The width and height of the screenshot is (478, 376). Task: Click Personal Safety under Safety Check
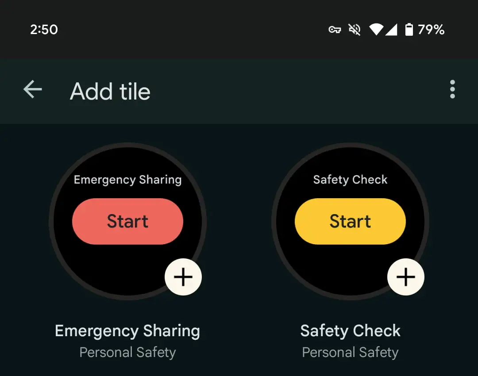350,353
